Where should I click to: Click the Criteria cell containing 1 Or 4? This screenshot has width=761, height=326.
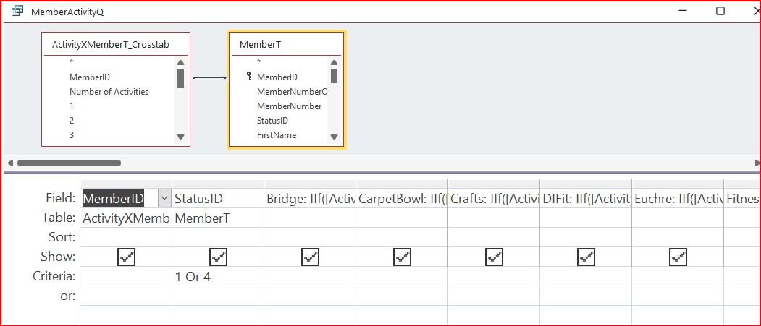coord(218,276)
